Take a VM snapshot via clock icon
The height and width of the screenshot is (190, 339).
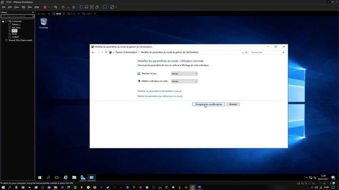point(63,7)
